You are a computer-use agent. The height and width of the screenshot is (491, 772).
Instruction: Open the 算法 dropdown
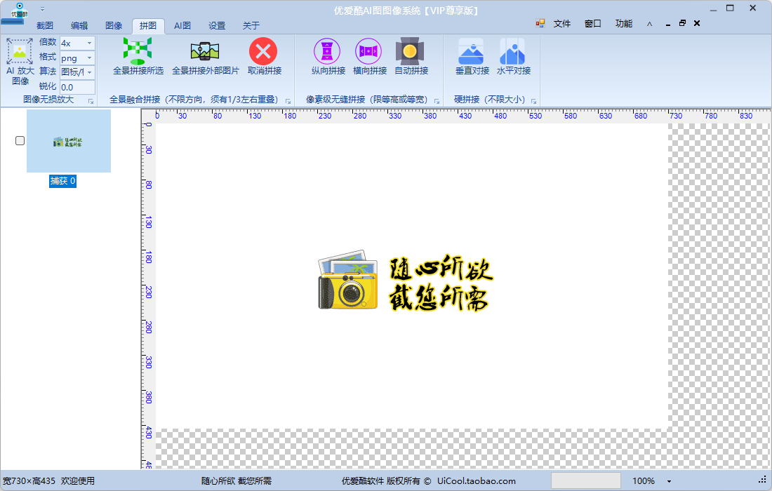[90, 72]
